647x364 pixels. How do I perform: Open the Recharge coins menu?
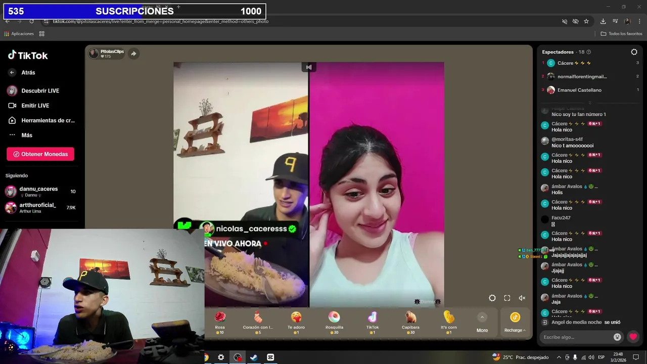coord(515,322)
